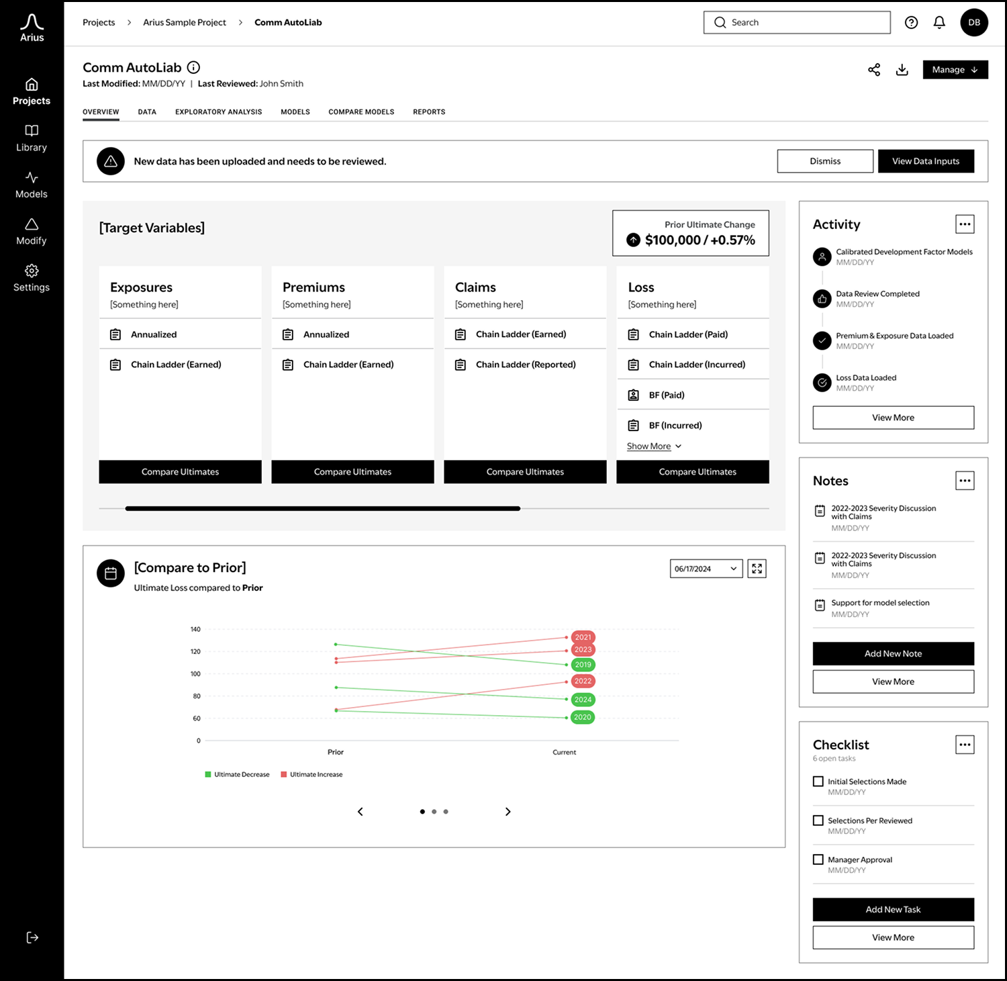Viewport: 1007px width, 981px height.
Task: Click the Ultimate Increase red legend swatch
Action: (x=284, y=775)
